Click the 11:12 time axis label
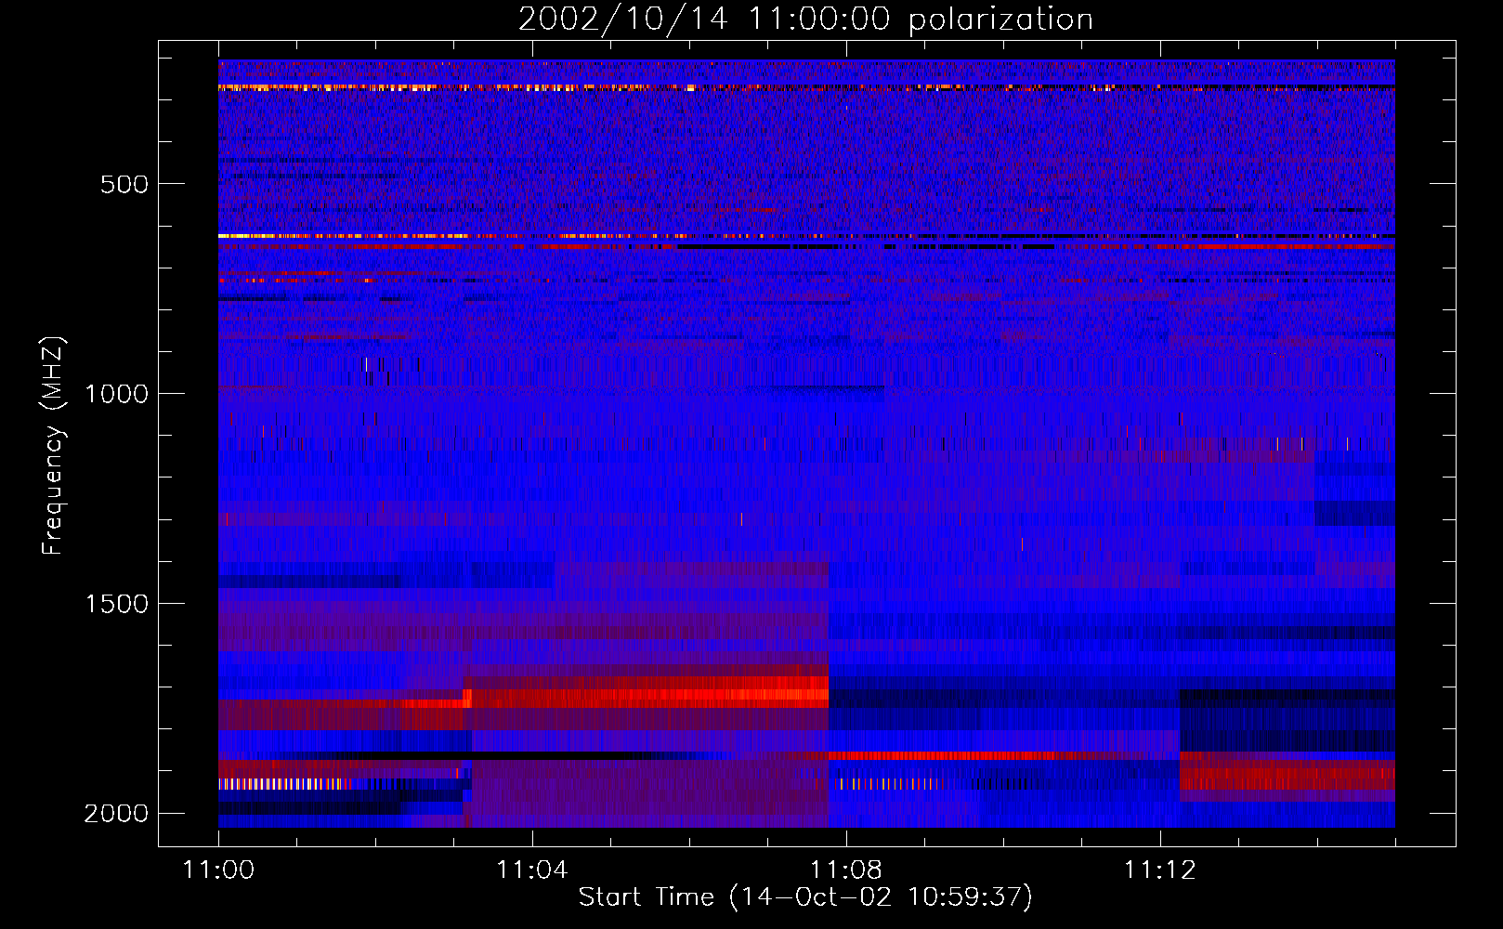The height and width of the screenshot is (929, 1503). click(x=1160, y=870)
